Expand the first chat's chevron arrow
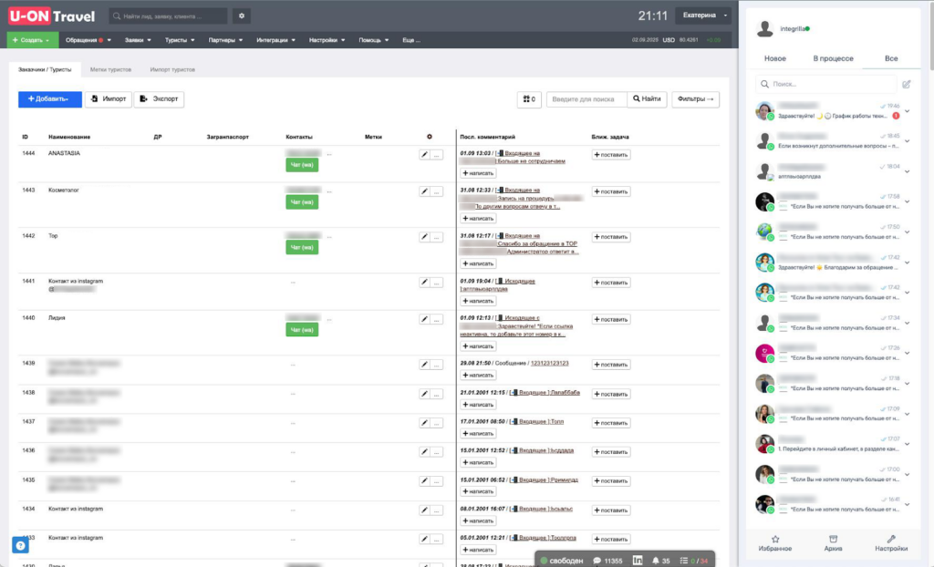The width and height of the screenshot is (934, 567). click(907, 114)
